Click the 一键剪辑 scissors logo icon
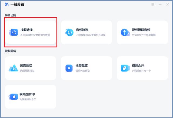The width and height of the screenshot is (173, 118). [7, 4]
